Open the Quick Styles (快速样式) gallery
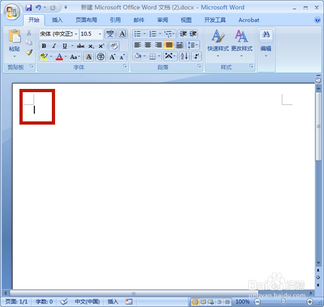This screenshot has height=307, width=324. pyautogui.click(x=218, y=43)
